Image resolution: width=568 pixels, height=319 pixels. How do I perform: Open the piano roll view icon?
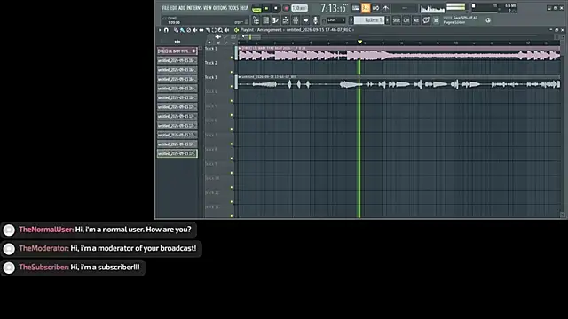pos(286,20)
